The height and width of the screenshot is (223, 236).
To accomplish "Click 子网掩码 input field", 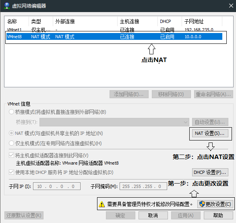I will pyautogui.click(x=143, y=186).
